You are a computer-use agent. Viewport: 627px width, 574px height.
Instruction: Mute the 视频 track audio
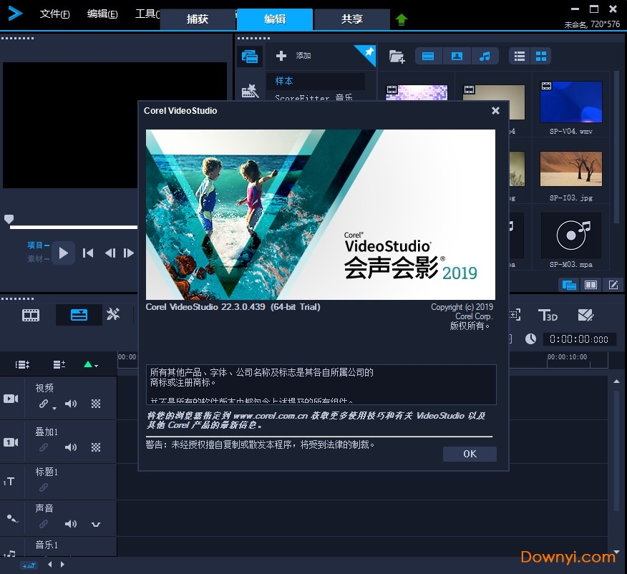pyautogui.click(x=70, y=404)
